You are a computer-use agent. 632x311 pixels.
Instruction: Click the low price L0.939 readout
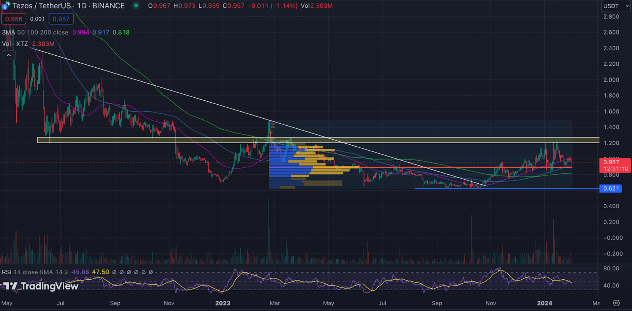(209, 6)
